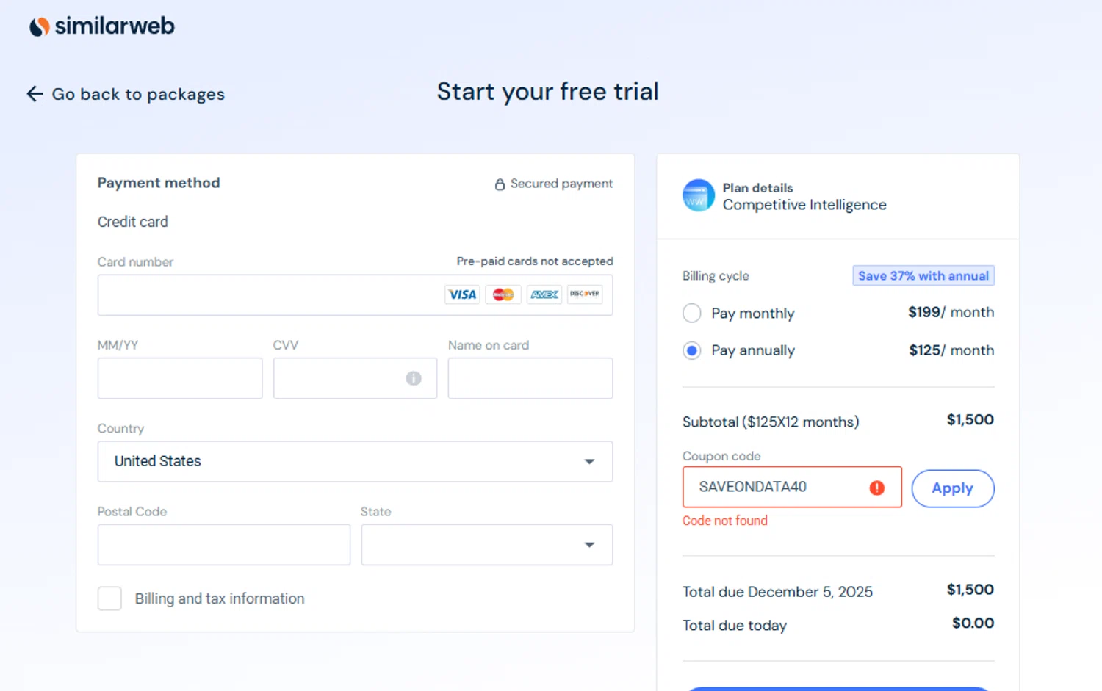Click Pre-paid cards not accepted note
The image size is (1102, 691).
point(535,261)
